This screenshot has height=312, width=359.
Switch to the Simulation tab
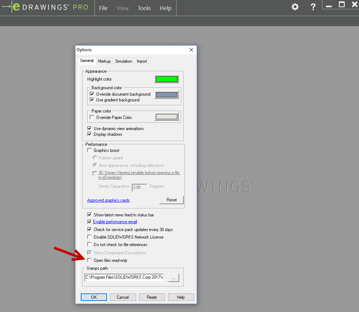click(123, 61)
